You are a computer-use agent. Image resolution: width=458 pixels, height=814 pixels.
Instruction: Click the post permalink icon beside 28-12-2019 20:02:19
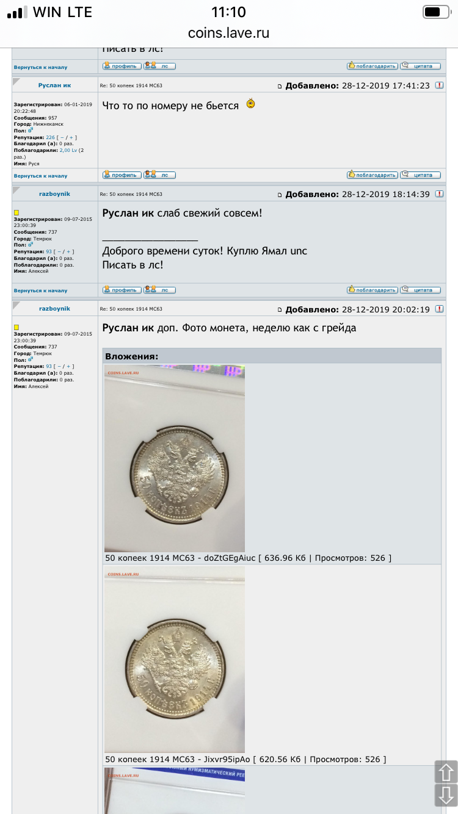[x=280, y=310]
